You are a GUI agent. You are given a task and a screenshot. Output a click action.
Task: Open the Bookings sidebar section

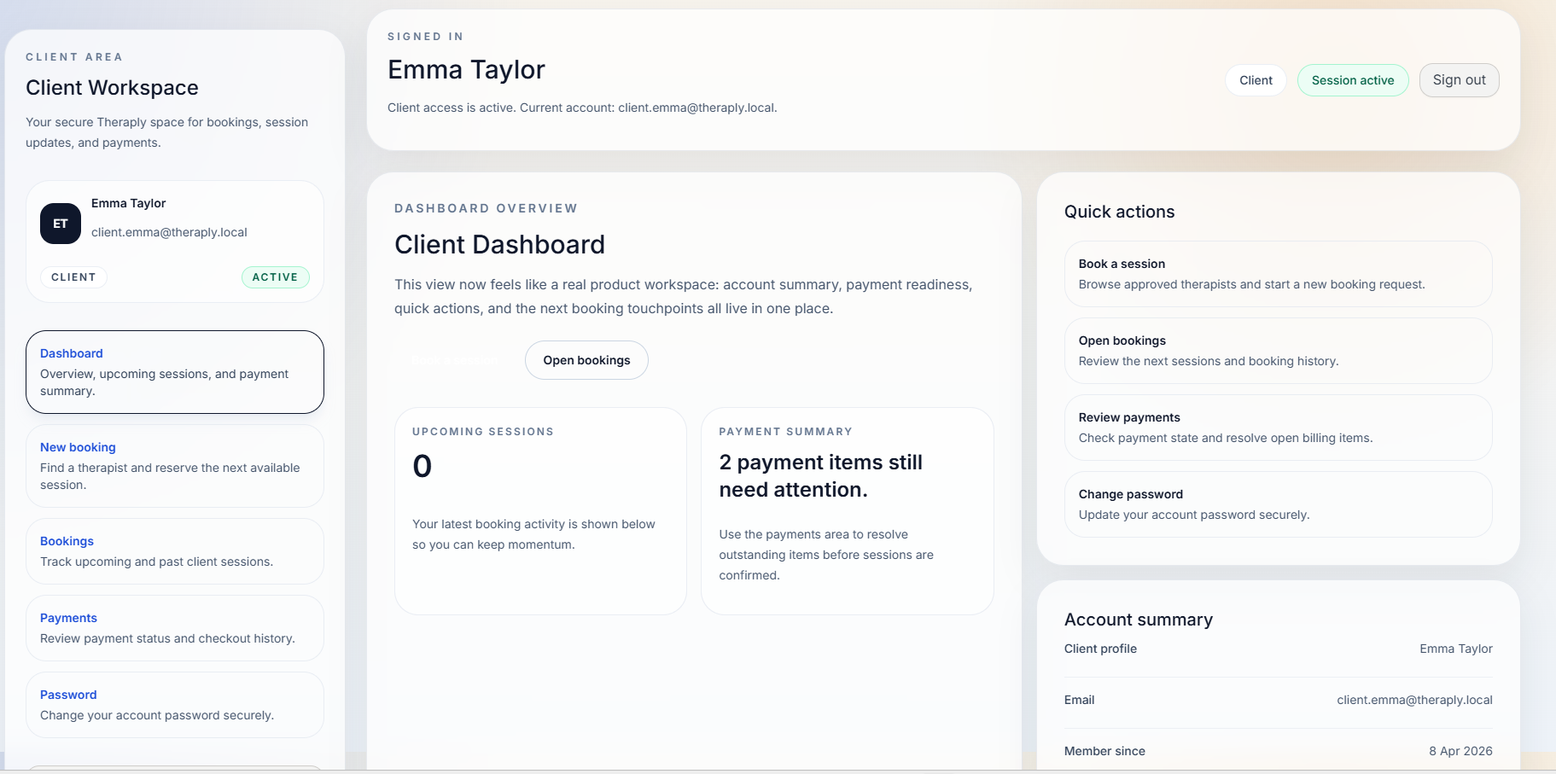175,551
